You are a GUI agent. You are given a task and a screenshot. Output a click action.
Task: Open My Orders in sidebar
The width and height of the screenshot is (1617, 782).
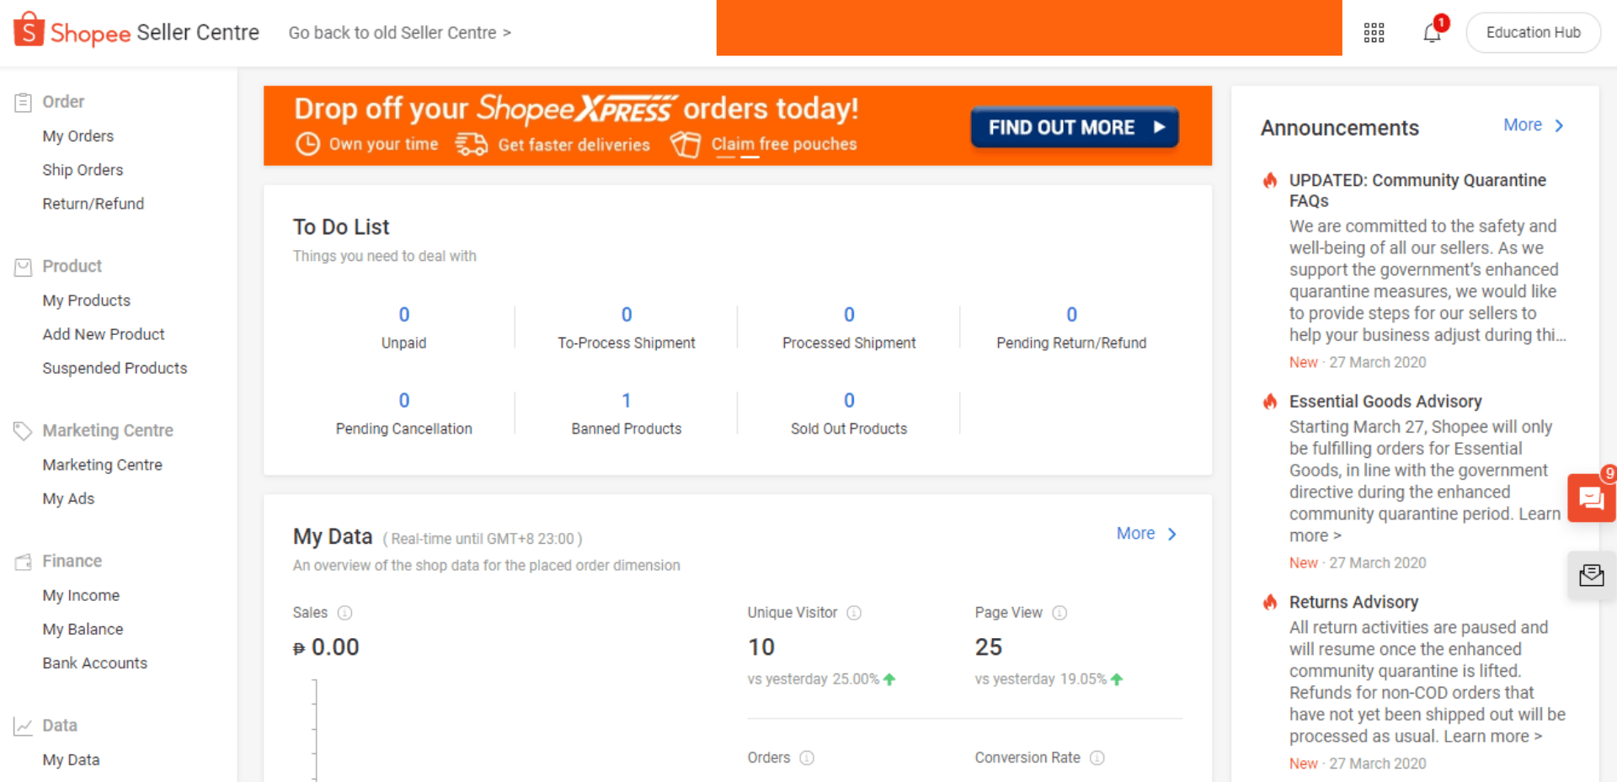click(x=78, y=136)
